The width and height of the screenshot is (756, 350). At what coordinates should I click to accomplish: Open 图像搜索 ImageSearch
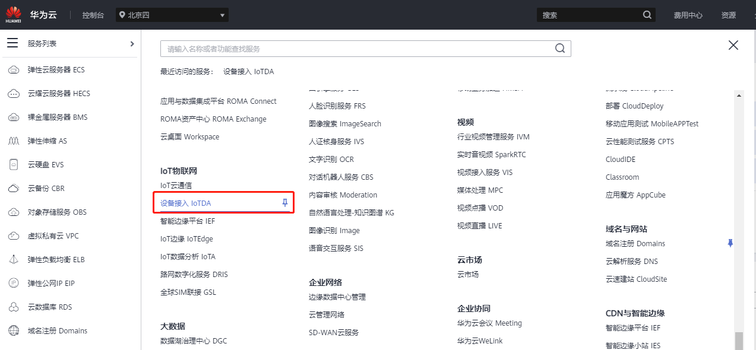pyautogui.click(x=345, y=123)
